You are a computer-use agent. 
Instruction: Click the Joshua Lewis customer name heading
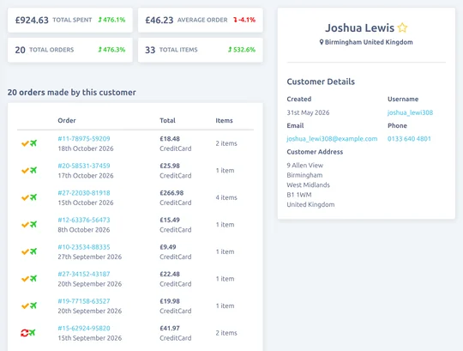point(359,27)
